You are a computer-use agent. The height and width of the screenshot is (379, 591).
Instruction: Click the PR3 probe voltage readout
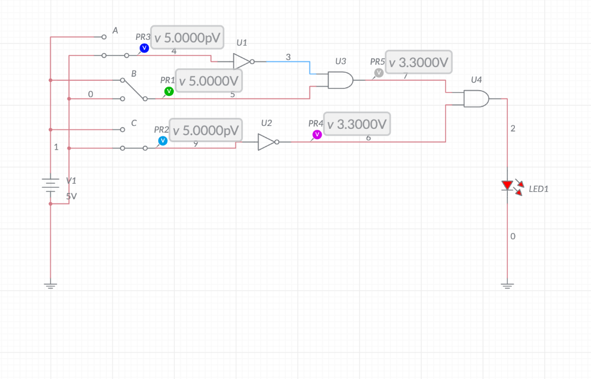pyautogui.click(x=188, y=38)
